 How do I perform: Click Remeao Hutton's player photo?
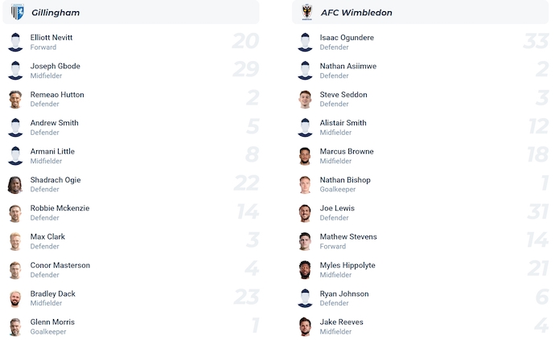pyautogui.click(x=15, y=99)
